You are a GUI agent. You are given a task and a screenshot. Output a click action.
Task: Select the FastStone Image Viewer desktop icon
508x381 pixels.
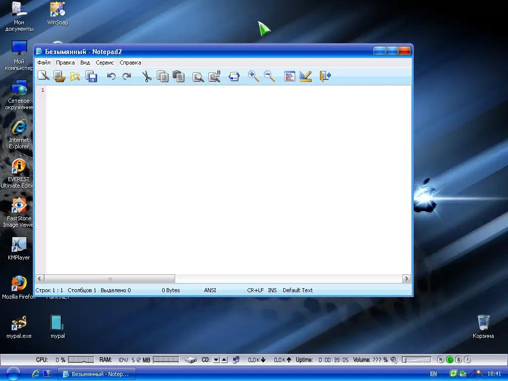click(18, 212)
